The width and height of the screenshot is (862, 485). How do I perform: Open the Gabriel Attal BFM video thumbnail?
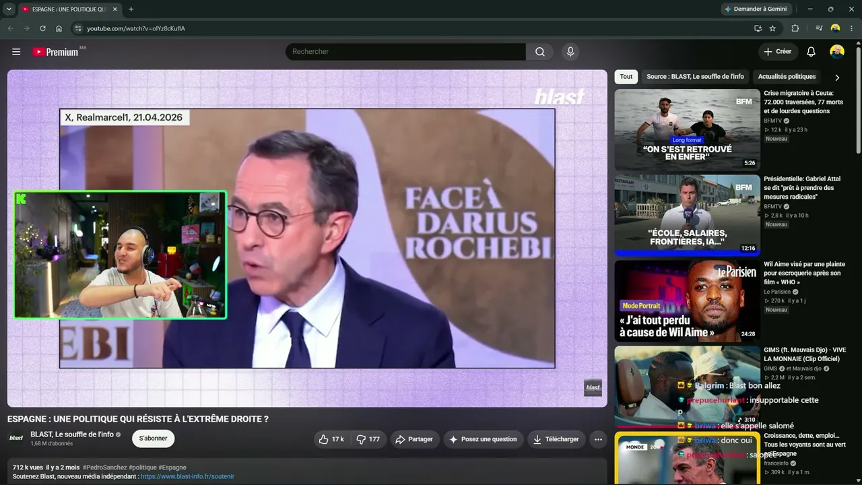click(x=687, y=216)
